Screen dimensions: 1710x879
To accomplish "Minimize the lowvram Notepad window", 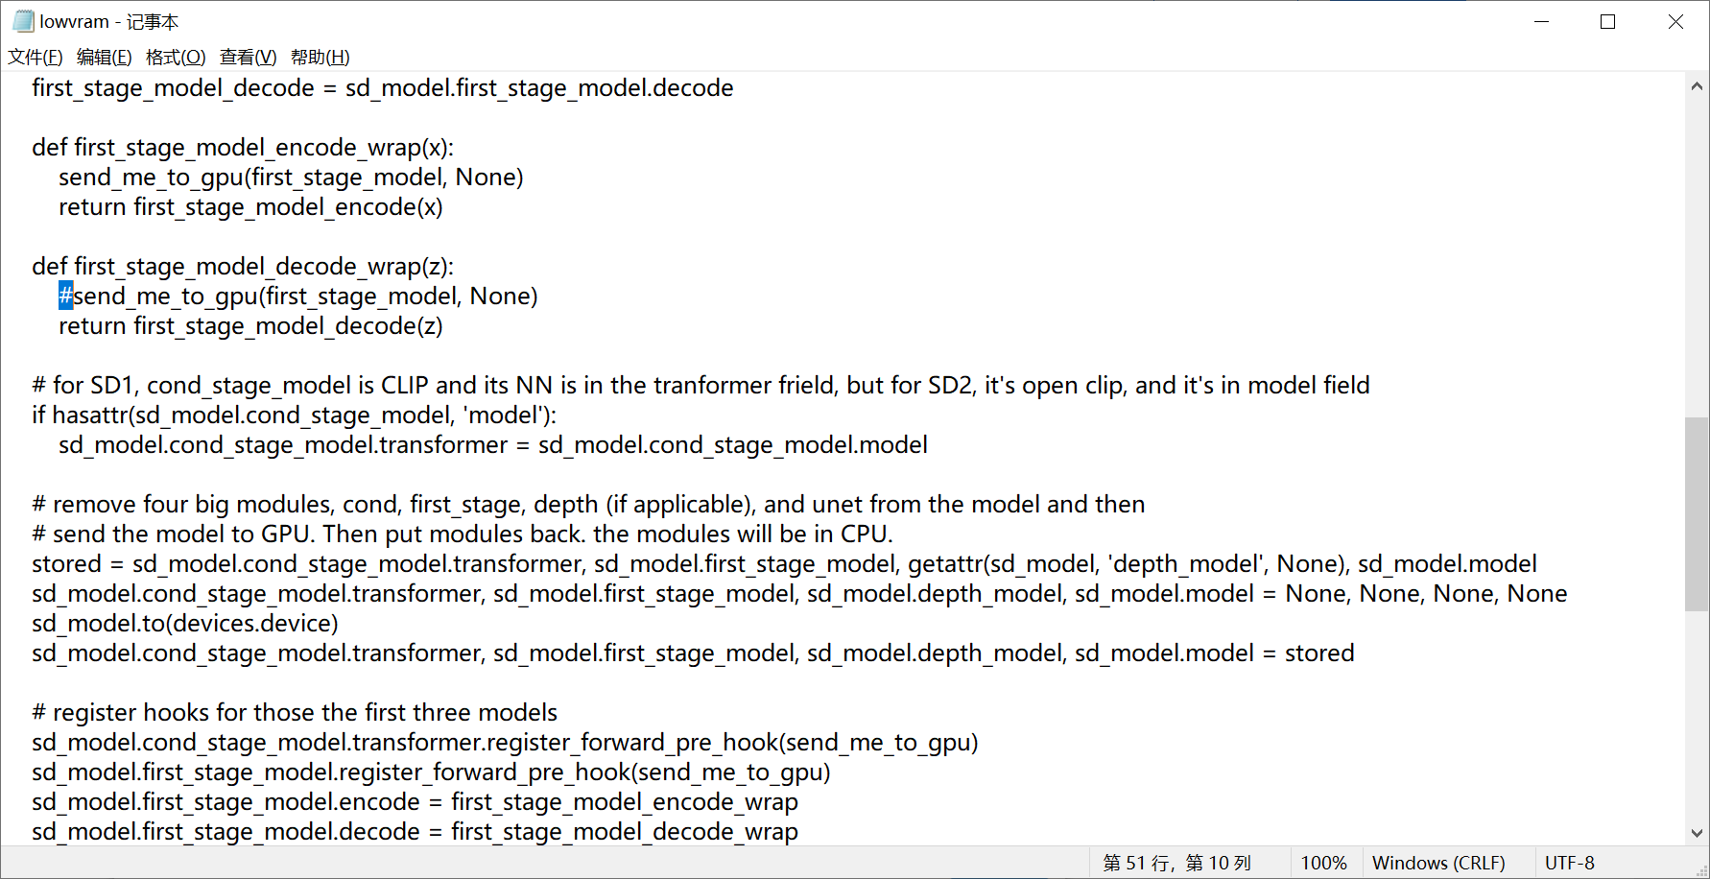I will click(1542, 21).
